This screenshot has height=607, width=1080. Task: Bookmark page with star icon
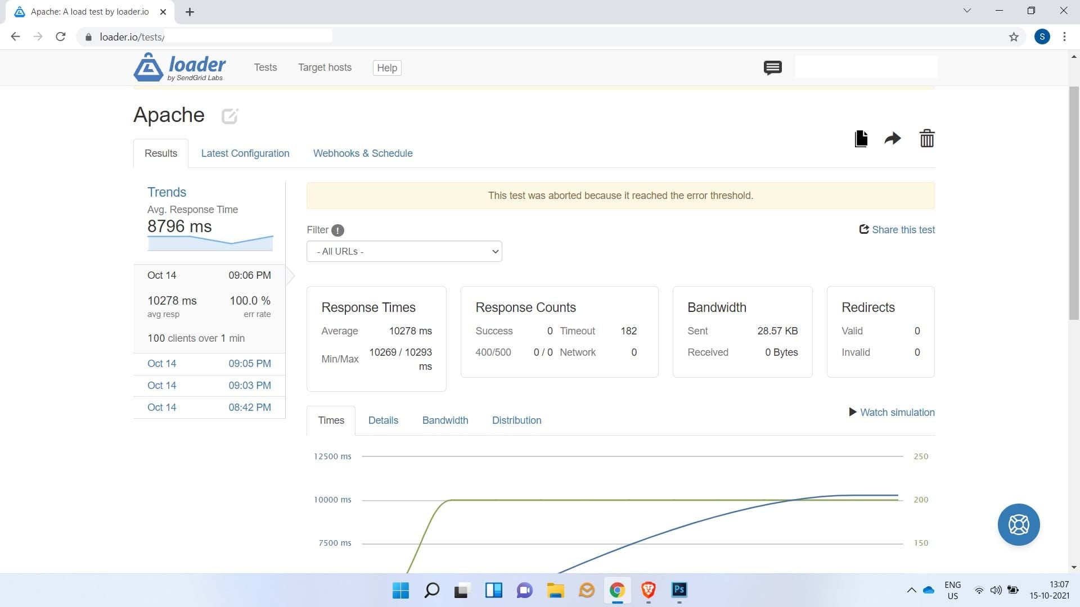click(1014, 37)
